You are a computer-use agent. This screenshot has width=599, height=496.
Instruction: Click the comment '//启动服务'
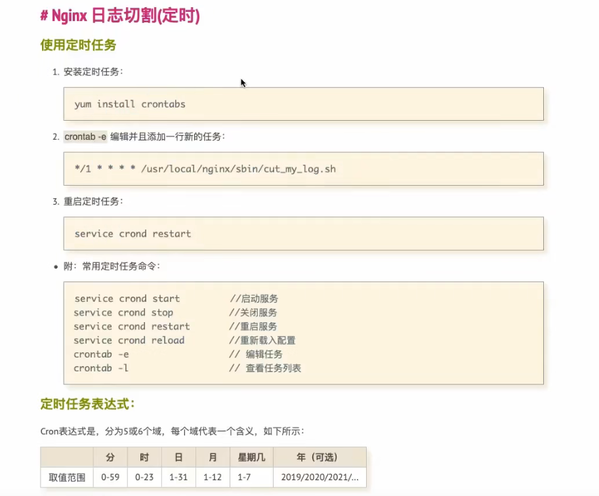coord(254,299)
